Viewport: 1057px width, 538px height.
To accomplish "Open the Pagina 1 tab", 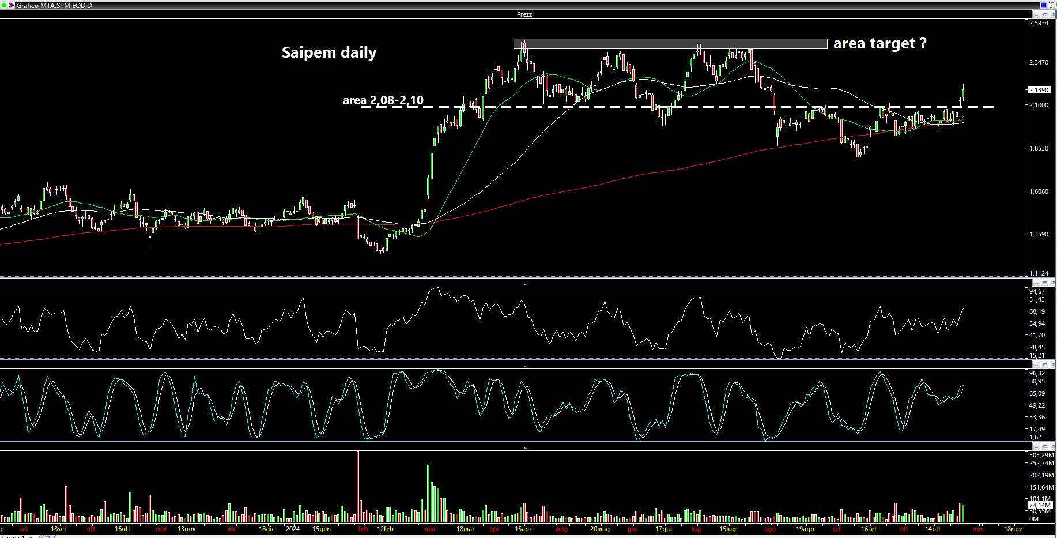I will [x=12, y=536].
